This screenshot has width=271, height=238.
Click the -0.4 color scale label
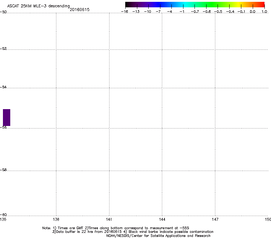click(230, 12)
